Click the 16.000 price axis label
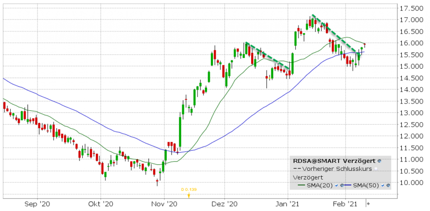This screenshot has height=211, width=430. [412, 43]
